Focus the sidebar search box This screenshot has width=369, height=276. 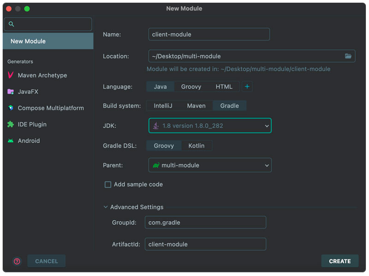click(x=48, y=24)
